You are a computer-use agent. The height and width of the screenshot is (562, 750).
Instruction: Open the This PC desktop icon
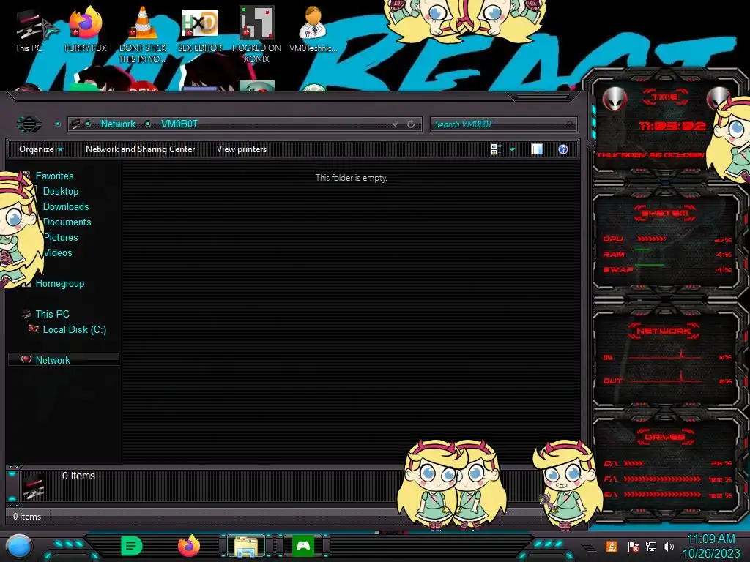pos(29,31)
